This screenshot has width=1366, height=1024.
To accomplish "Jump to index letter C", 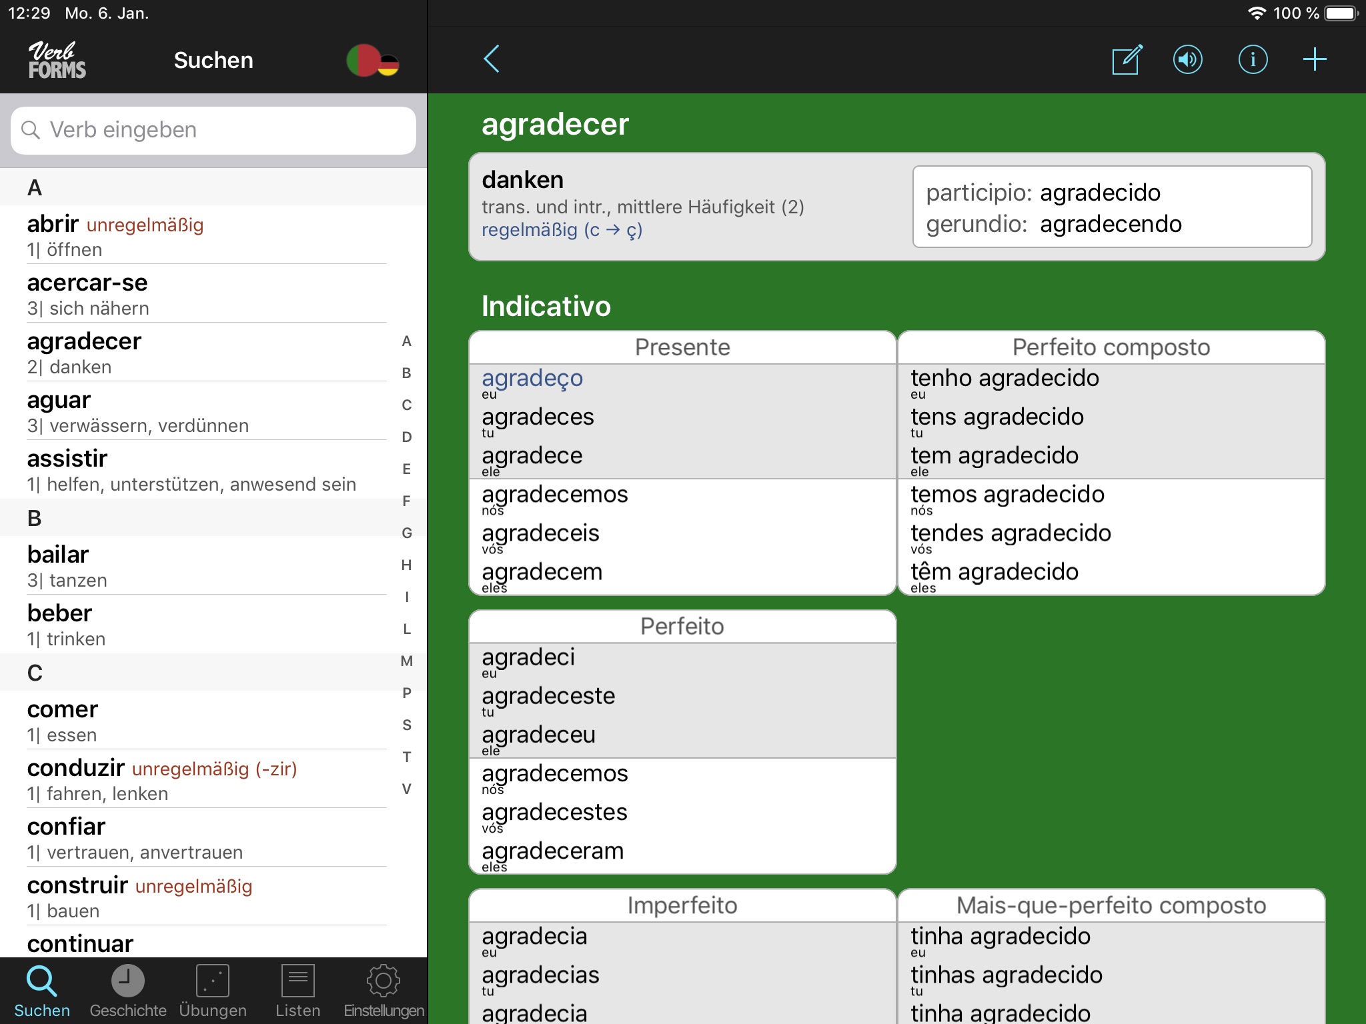I will 407,405.
